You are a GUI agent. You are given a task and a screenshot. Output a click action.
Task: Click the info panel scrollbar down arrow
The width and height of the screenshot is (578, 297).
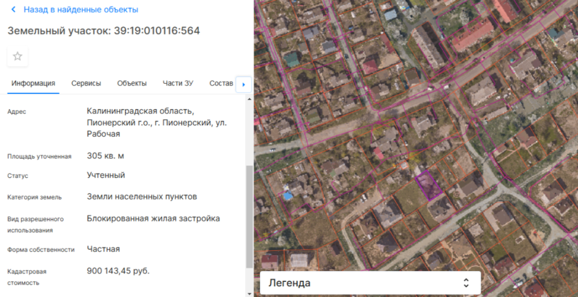coord(249,292)
